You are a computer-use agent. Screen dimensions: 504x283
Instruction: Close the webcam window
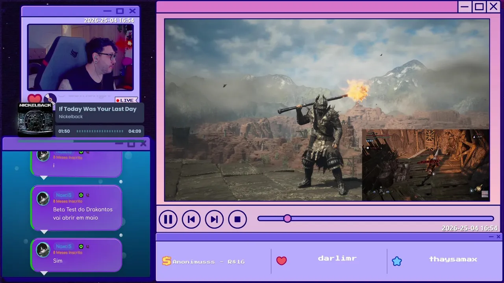(x=133, y=11)
